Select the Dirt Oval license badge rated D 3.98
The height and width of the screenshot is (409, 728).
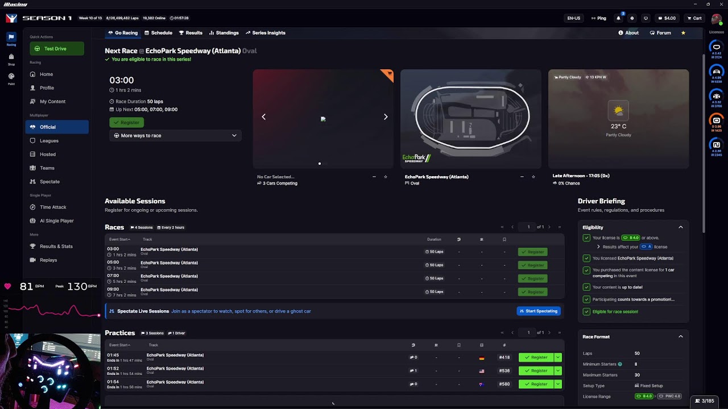[717, 122]
